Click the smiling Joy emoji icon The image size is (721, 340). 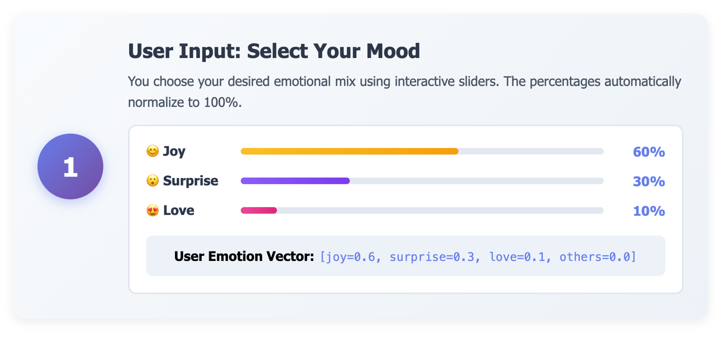pos(152,151)
